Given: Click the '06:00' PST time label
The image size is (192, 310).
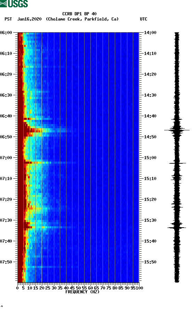Looking at the screenshot, I should pos(6,33).
